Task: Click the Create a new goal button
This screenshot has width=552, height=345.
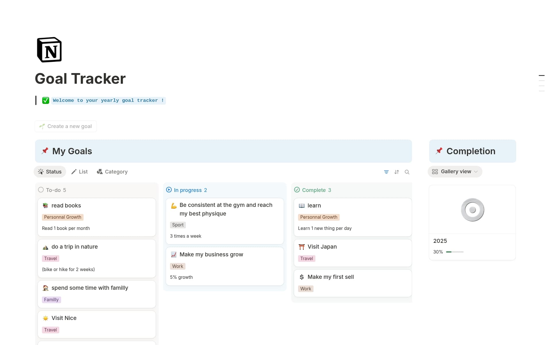Action: tap(65, 126)
